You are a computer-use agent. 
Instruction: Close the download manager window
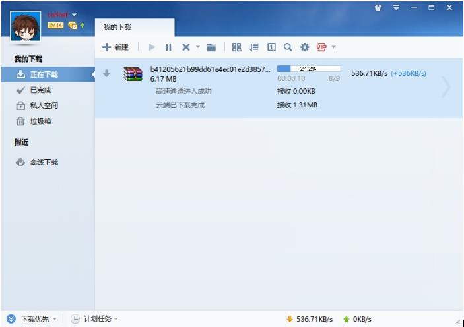449,8
